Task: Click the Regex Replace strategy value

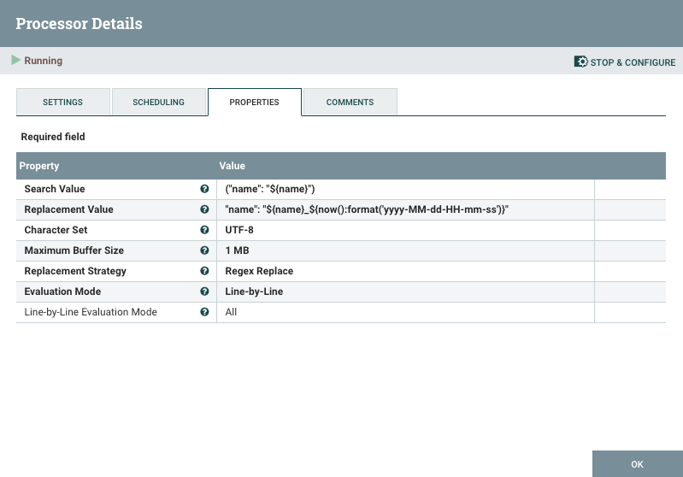Action: pyautogui.click(x=259, y=271)
